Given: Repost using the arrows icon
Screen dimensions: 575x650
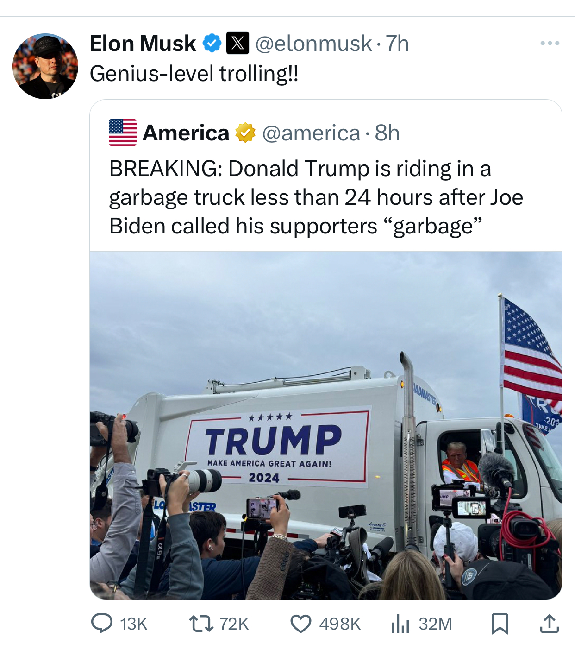Looking at the screenshot, I should 201,623.
